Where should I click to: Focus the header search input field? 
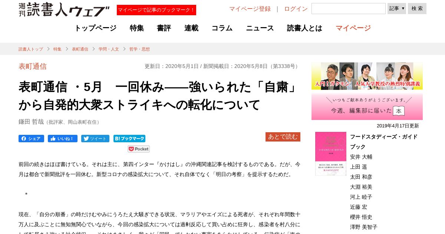point(349,9)
